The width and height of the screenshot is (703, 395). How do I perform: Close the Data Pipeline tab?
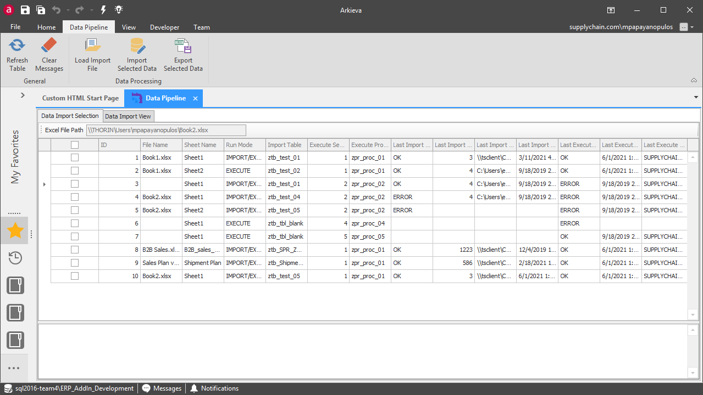(195, 99)
